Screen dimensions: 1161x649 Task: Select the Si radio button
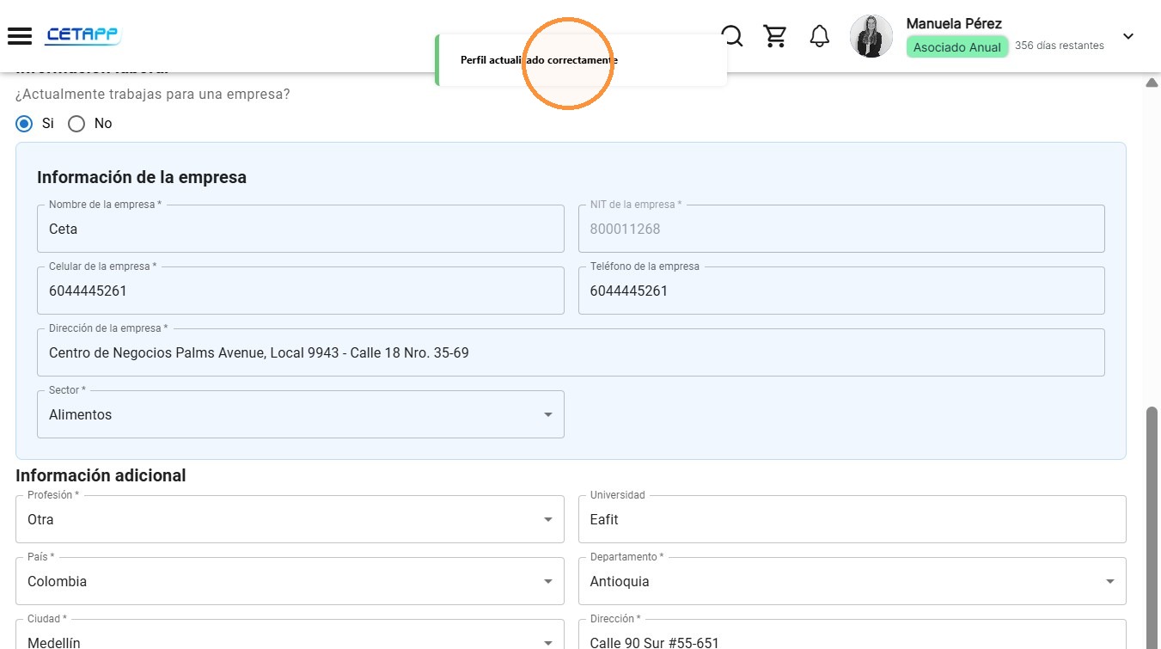(24, 124)
